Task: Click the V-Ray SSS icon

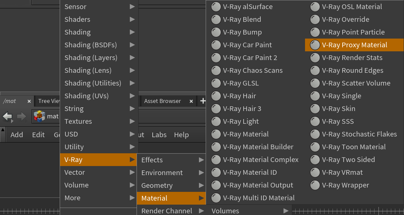Action: pyautogui.click(x=315, y=121)
